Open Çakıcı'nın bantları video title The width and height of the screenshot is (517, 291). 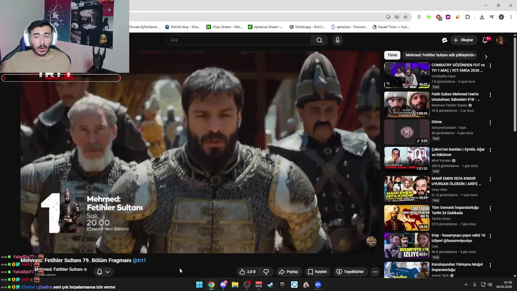coord(458,152)
